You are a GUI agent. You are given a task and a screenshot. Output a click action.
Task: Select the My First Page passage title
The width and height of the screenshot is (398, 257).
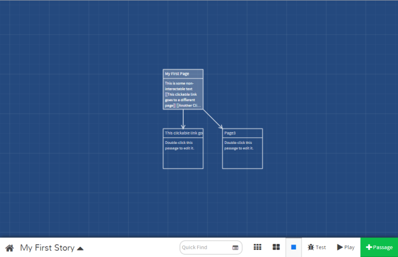coord(183,74)
